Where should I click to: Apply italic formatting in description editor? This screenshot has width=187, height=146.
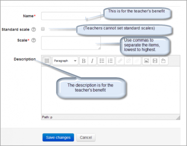(92, 61)
